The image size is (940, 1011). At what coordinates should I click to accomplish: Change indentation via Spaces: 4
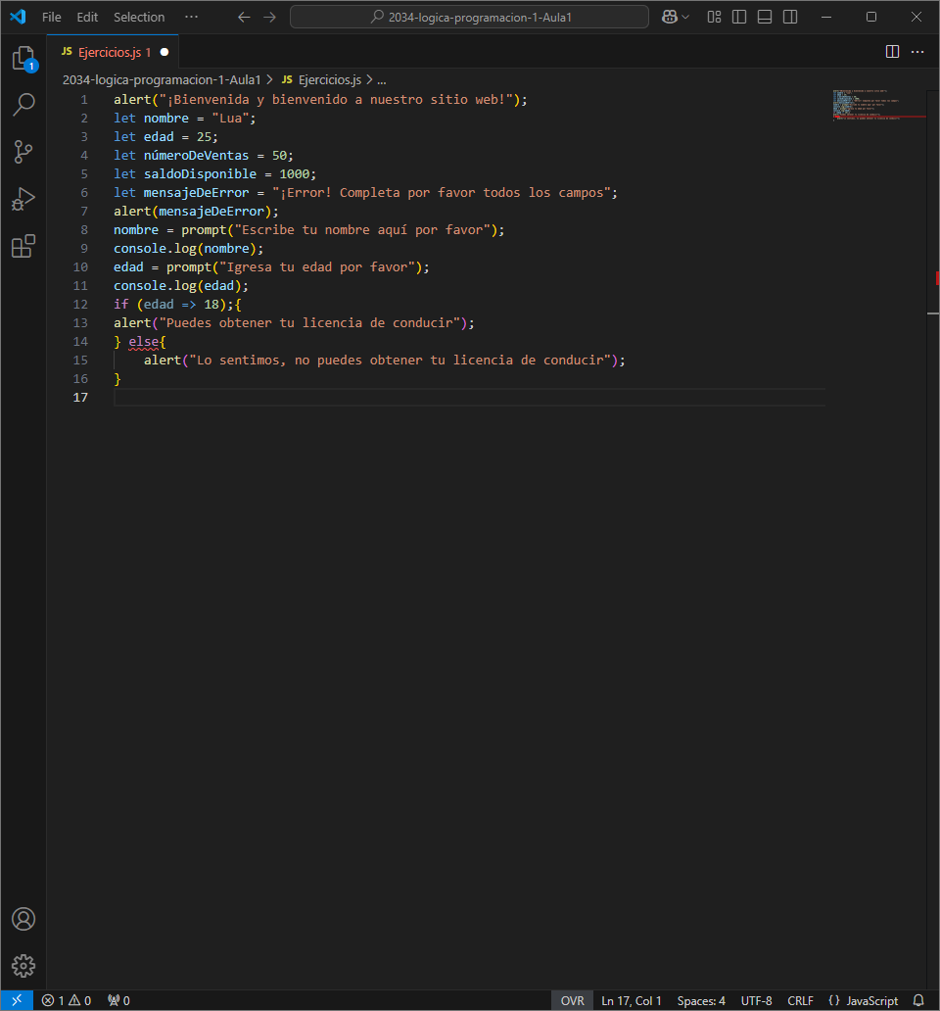click(x=701, y=1000)
